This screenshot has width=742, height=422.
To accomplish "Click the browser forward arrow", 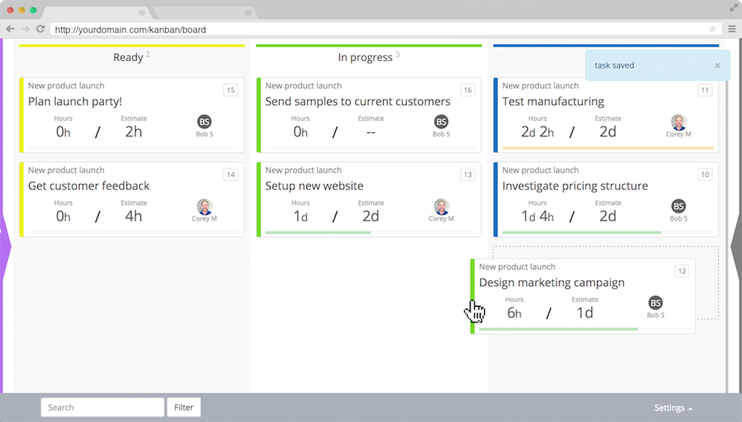I will pos(26,29).
